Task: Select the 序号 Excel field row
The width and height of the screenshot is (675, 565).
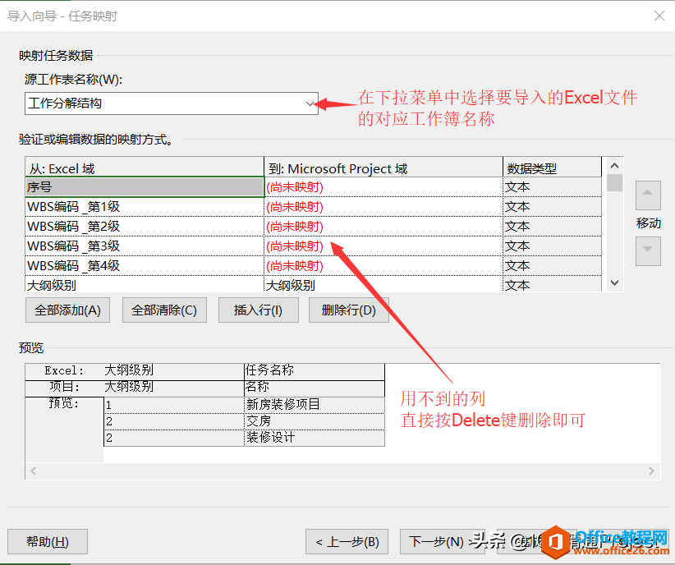Action: tap(144, 187)
